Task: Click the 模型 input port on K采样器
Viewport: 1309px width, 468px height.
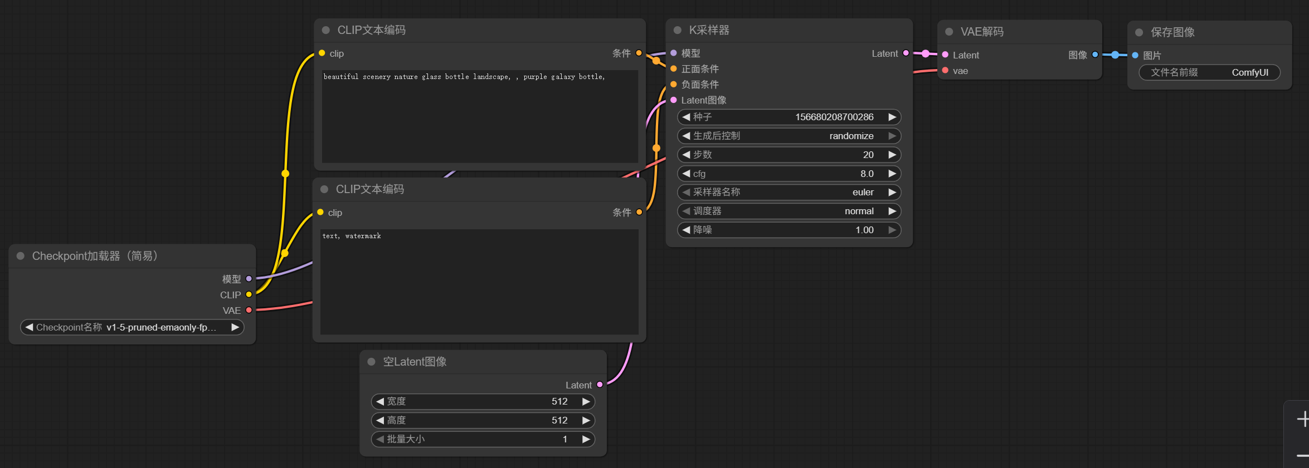Action: point(673,53)
